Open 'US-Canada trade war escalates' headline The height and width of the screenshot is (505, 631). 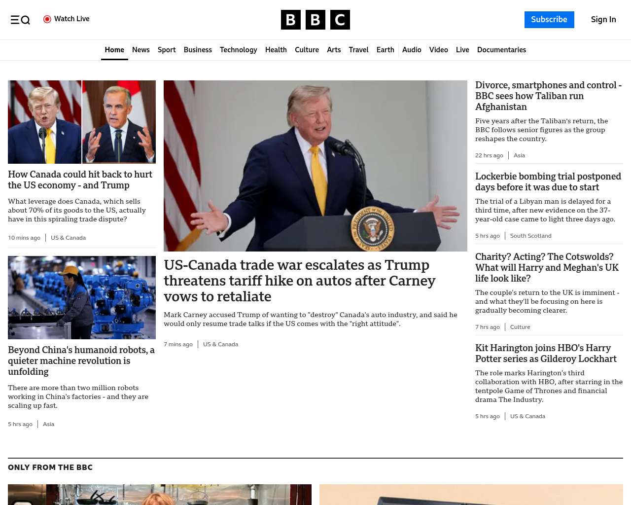point(300,281)
